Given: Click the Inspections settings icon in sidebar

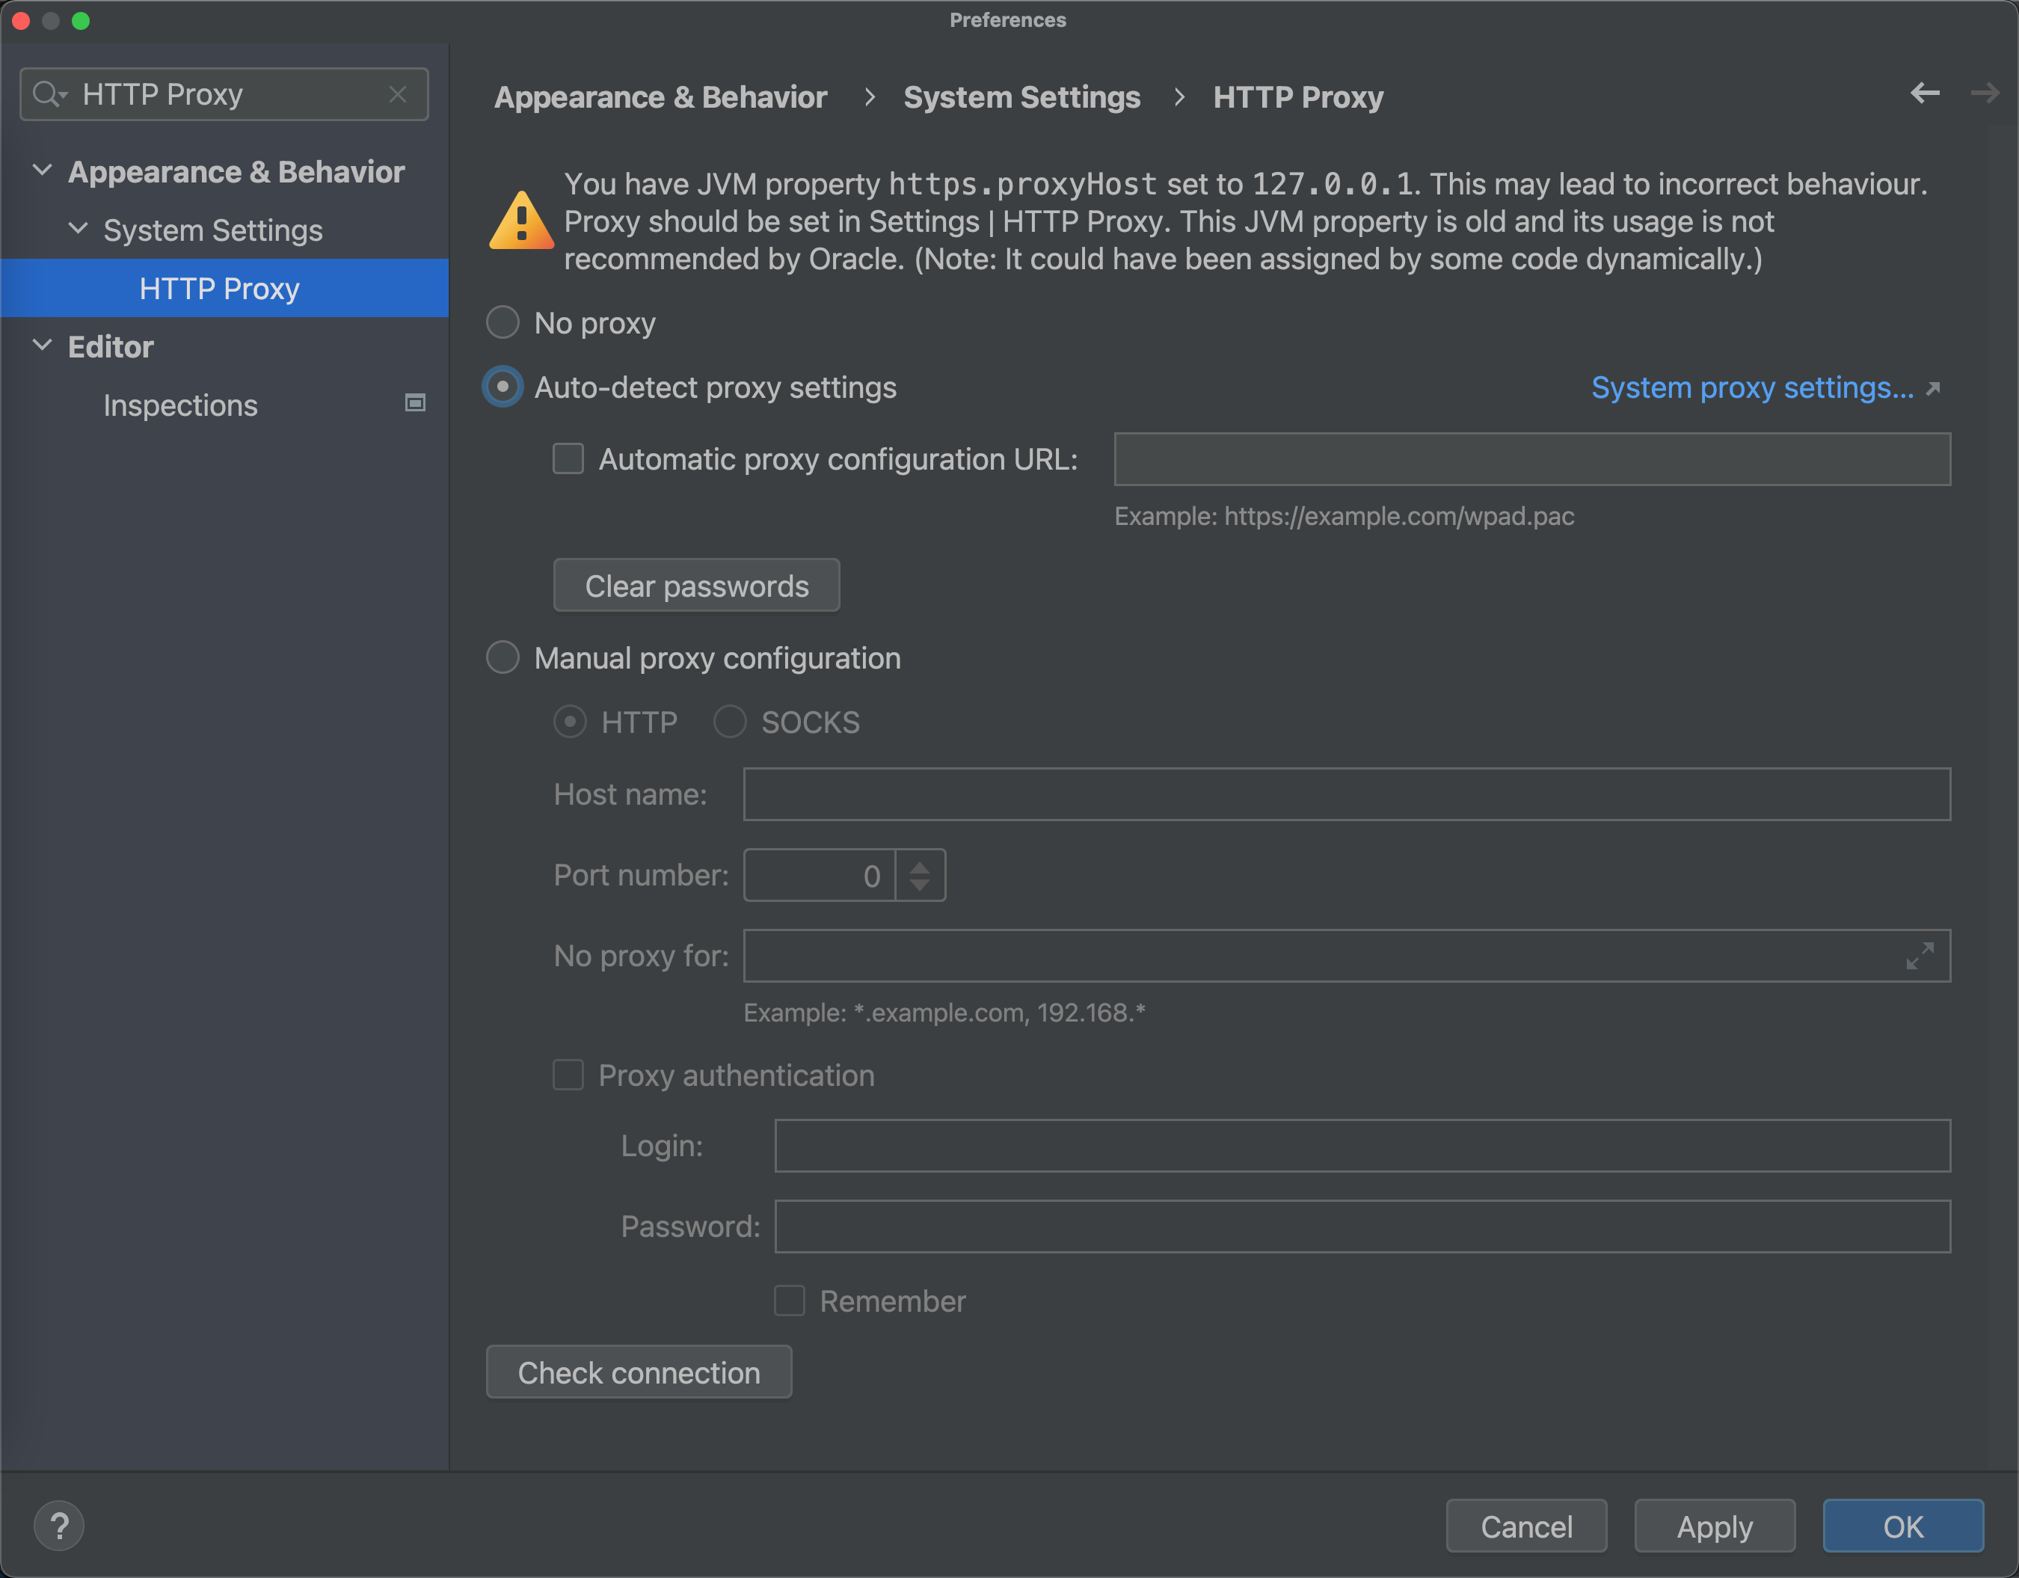Looking at the screenshot, I should point(414,403).
